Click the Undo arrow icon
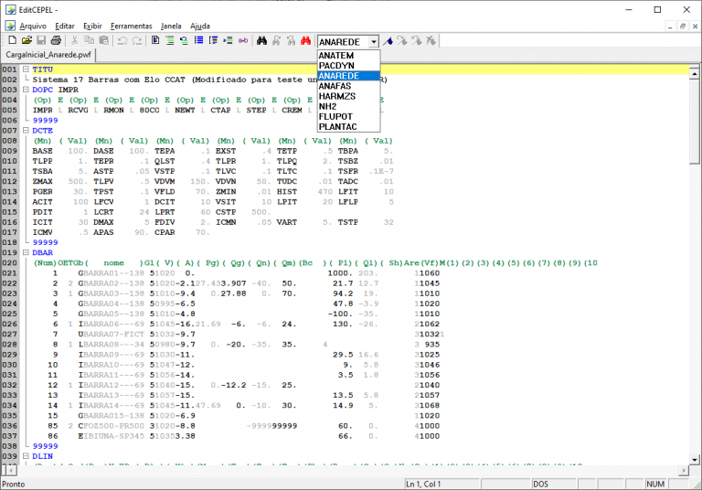 pos(122,41)
